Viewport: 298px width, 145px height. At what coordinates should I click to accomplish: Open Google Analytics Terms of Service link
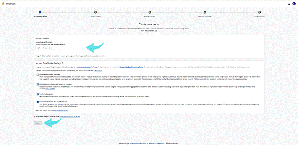pos(70,116)
